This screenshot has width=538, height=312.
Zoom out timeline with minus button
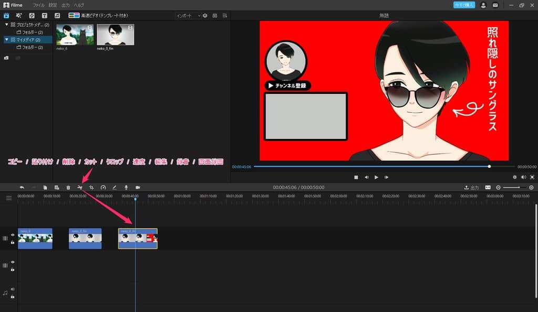pyautogui.click(x=498, y=187)
